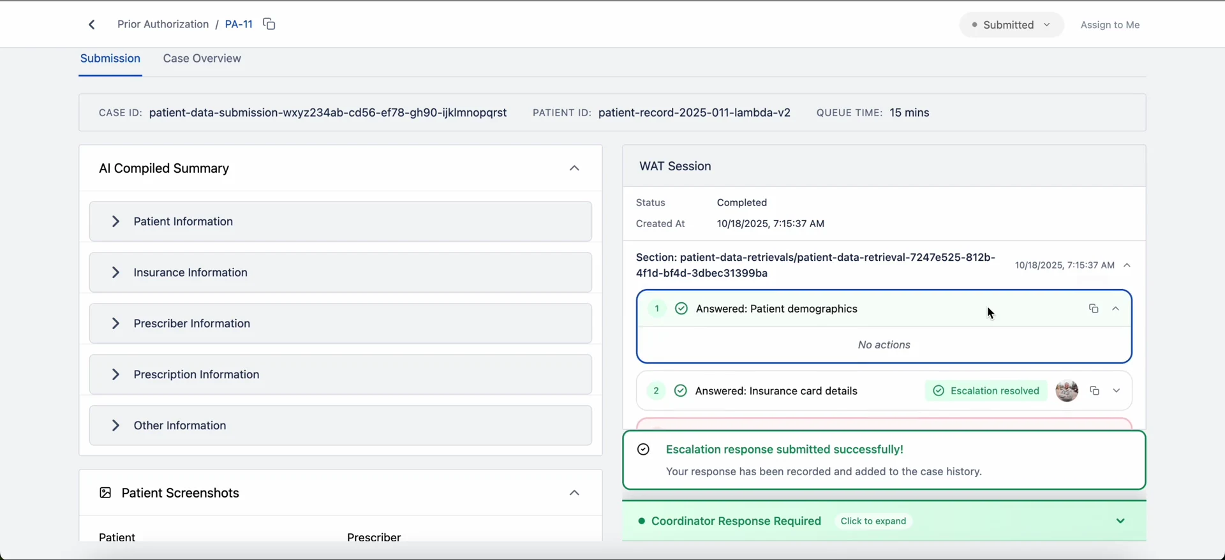The height and width of the screenshot is (560, 1225).
Task: Click the 'No actions' text
Action: pyautogui.click(x=884, y=345)
